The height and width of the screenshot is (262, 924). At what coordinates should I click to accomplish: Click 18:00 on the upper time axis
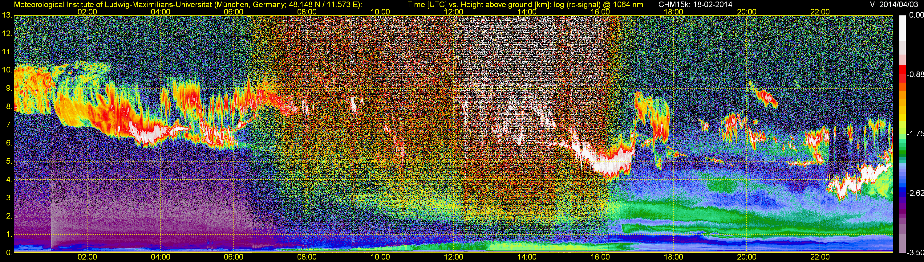673,12
